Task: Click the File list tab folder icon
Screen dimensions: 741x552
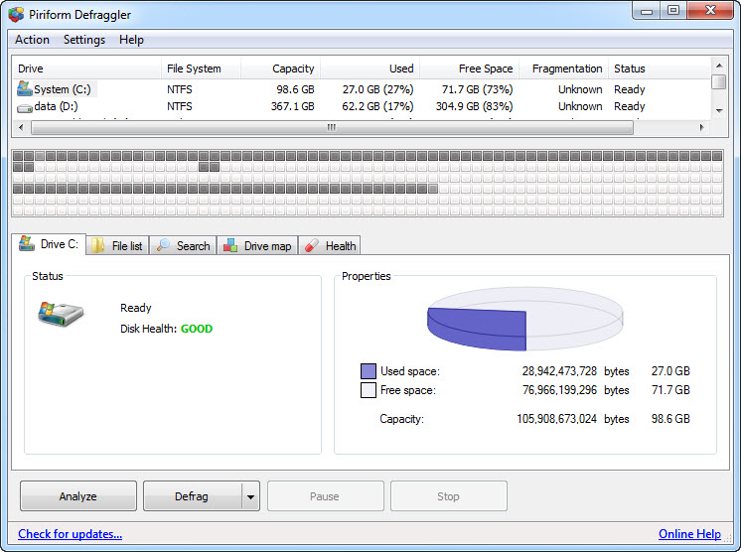Action: point(98,245)
